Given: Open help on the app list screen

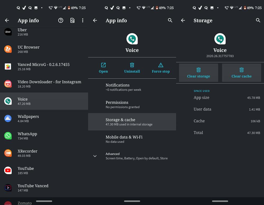Looking at the screenshot, I should [61, 21].
